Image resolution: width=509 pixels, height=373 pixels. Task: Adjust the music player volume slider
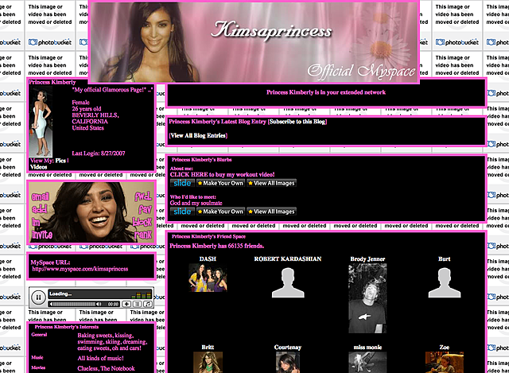74,304
